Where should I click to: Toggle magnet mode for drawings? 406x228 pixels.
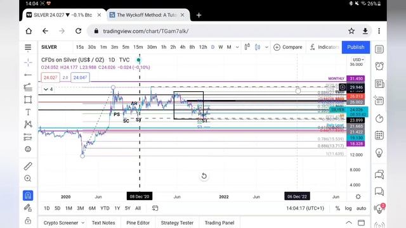pyautogui.click(x=28, y=196)
